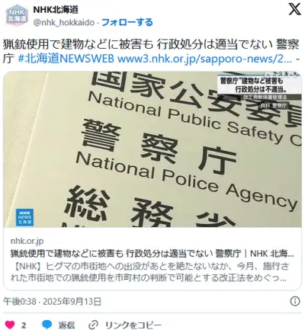305x330 pixels.
Task: Open the article card headline 猟銃使用で建物などに被害も
Action: click(x=152, y=253)
